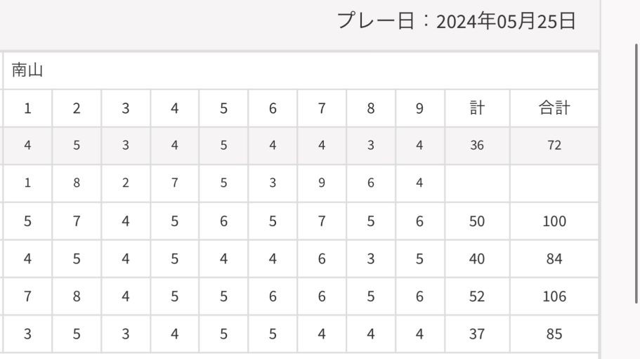Select the total score cell showing 100
The width and height of the screenshot is (640, 359).
[x=554, y=221]
